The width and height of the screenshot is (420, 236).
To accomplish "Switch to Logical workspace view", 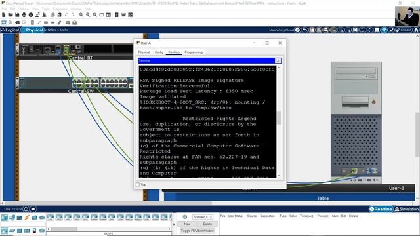I will [x=10, y=30].
